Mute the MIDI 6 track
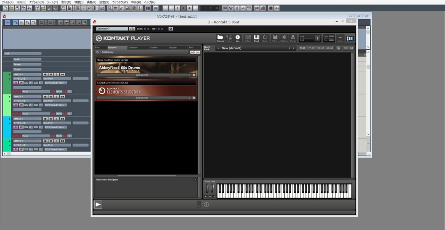 coord(50,74)
